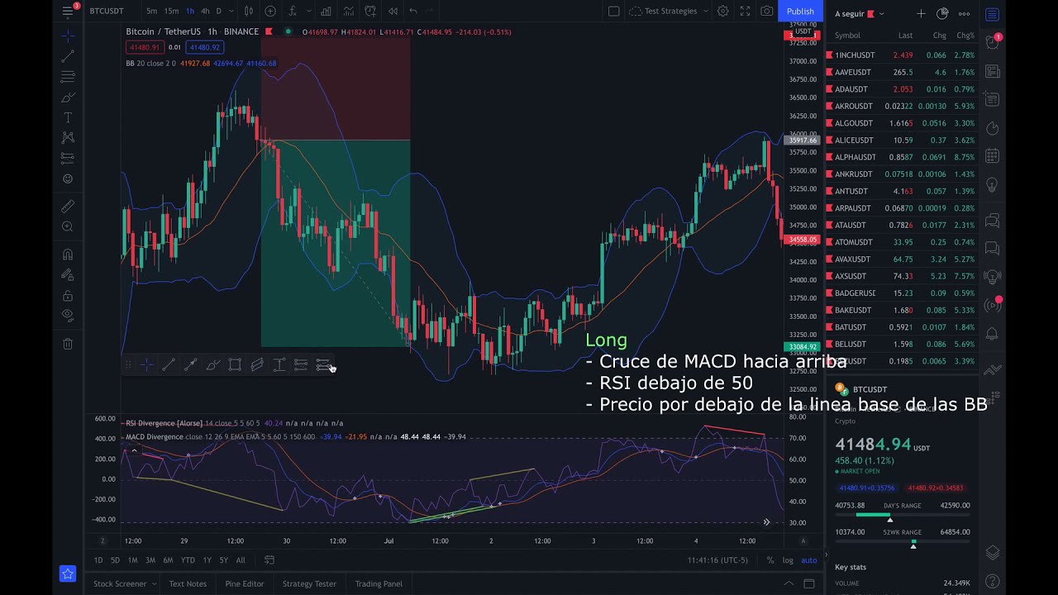Switch to the 5m timeframe
Image resolution: width=1058 pixels, height=595 pixels.
(x=152, y=11)
